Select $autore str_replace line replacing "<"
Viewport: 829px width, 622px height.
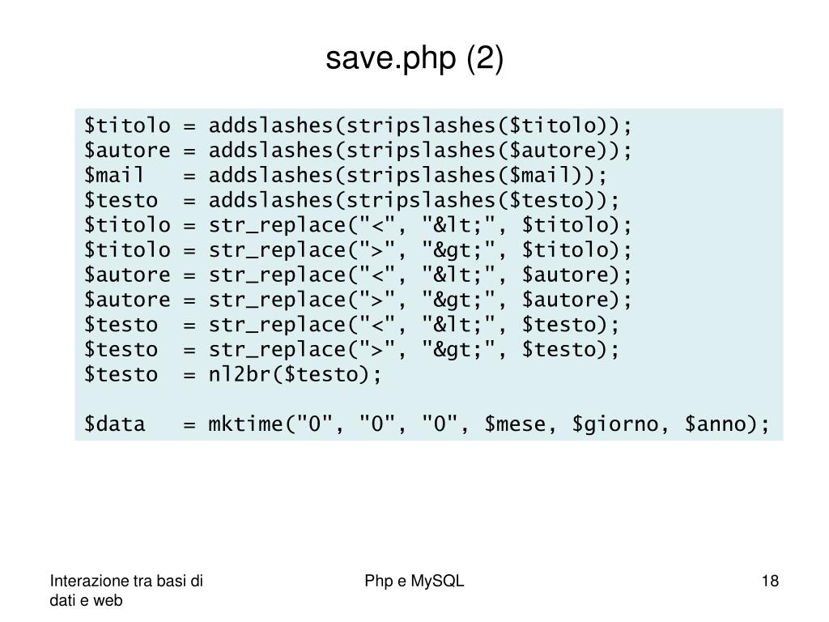click(358, 275)
